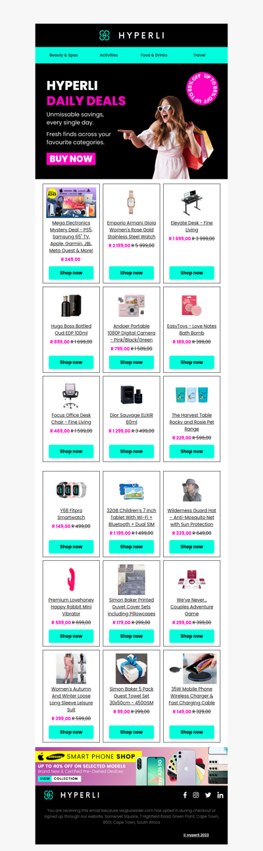Click the Hyperli logo in the header

[131, 36]
